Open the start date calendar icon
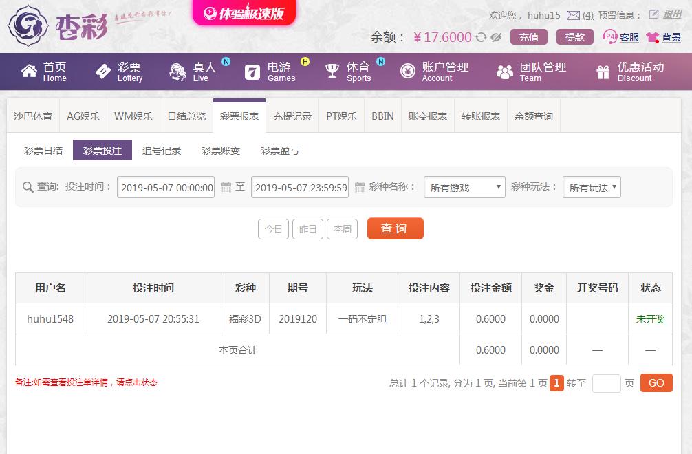This screenshot has width=692, height=454. tap(226, 187)
